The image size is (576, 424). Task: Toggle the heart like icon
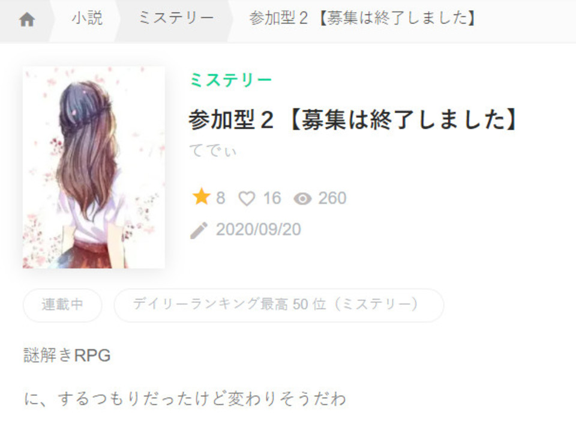click(247, 199)
